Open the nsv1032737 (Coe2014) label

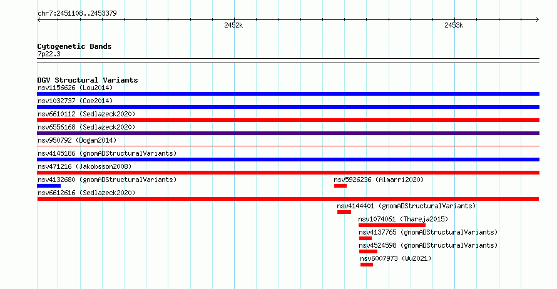tap(75, 101)
